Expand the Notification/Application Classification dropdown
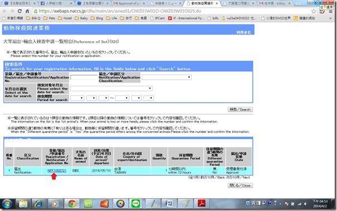Viewport: 337px width, 211px height. (x=167, y=77)
